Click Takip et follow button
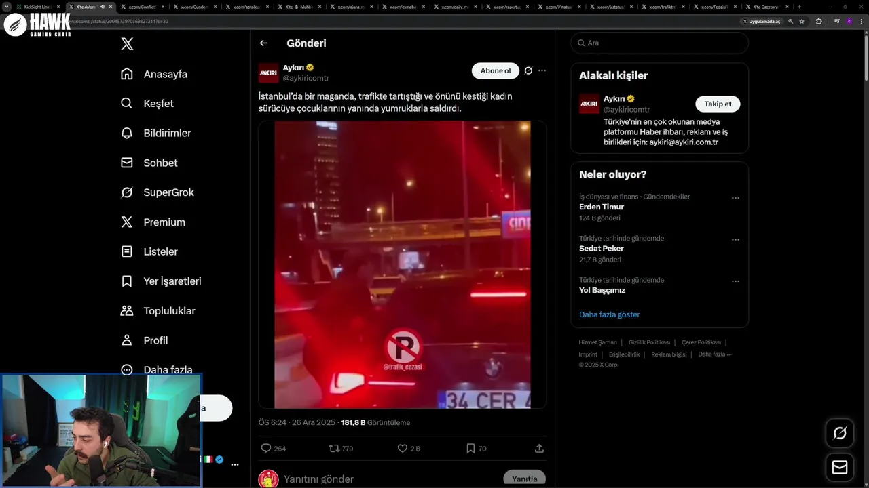Viewport: 869px width, 488px height. click(718, 104)
